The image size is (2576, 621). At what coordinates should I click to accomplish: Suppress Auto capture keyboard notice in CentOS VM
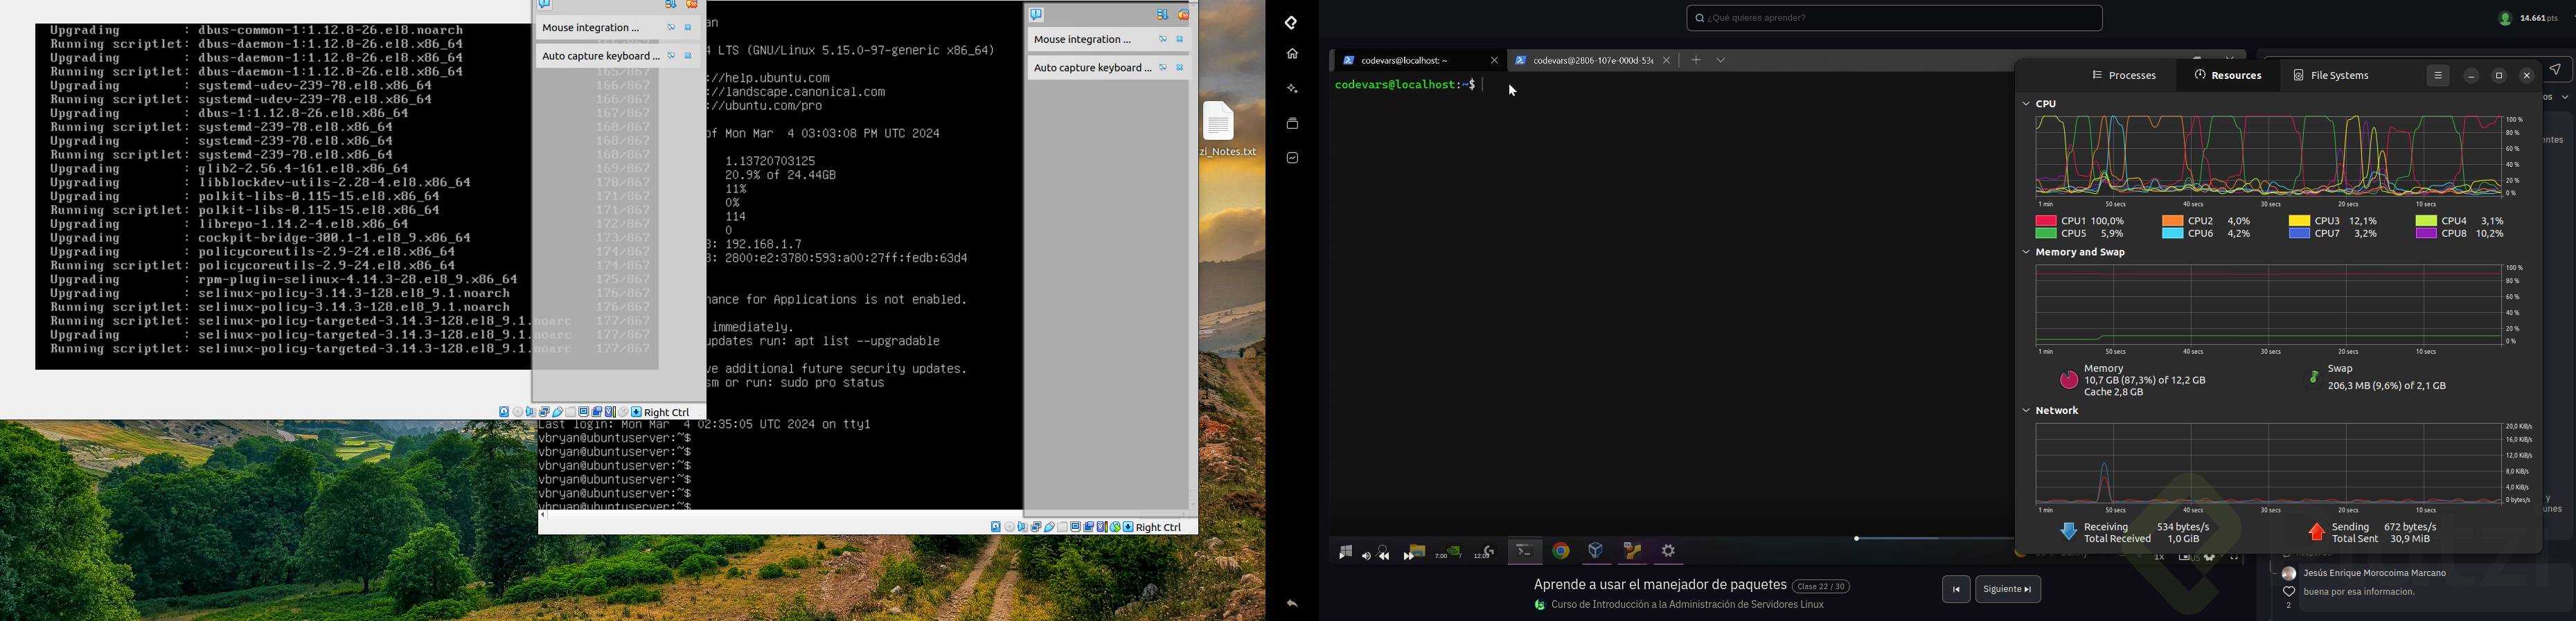[671, 56]
